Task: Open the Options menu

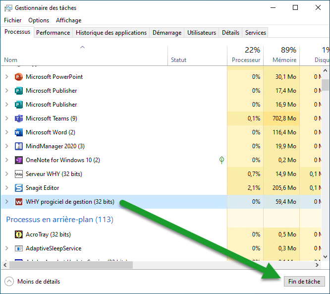Action: click(39, 20)
